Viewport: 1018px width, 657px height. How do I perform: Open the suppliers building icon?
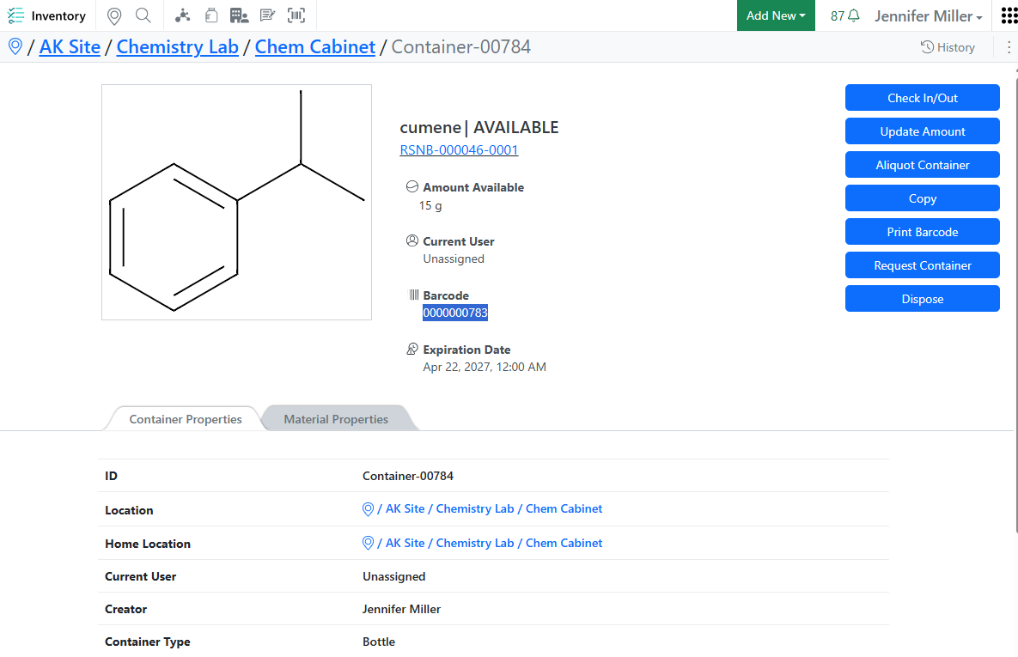[239, 15]
